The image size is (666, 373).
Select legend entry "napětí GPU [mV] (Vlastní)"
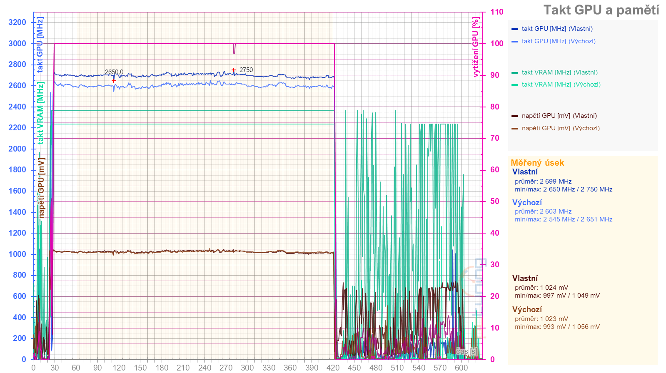click(x=559, y=116)
